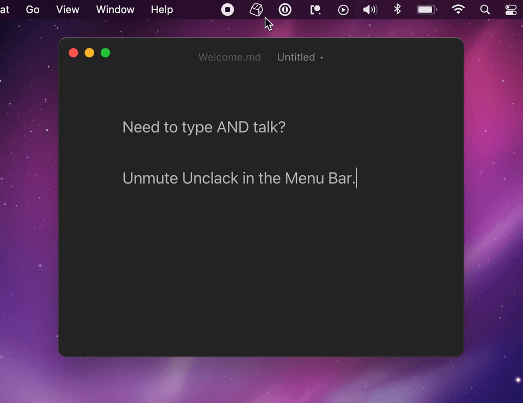The width and height of the screenshot is (523, 403).
Task: Open the sound volume menu
Action: (x=370, y=10)
